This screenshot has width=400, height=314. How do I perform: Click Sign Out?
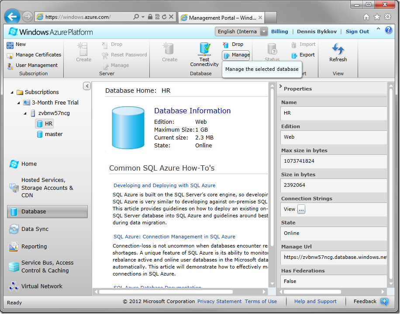357,31
